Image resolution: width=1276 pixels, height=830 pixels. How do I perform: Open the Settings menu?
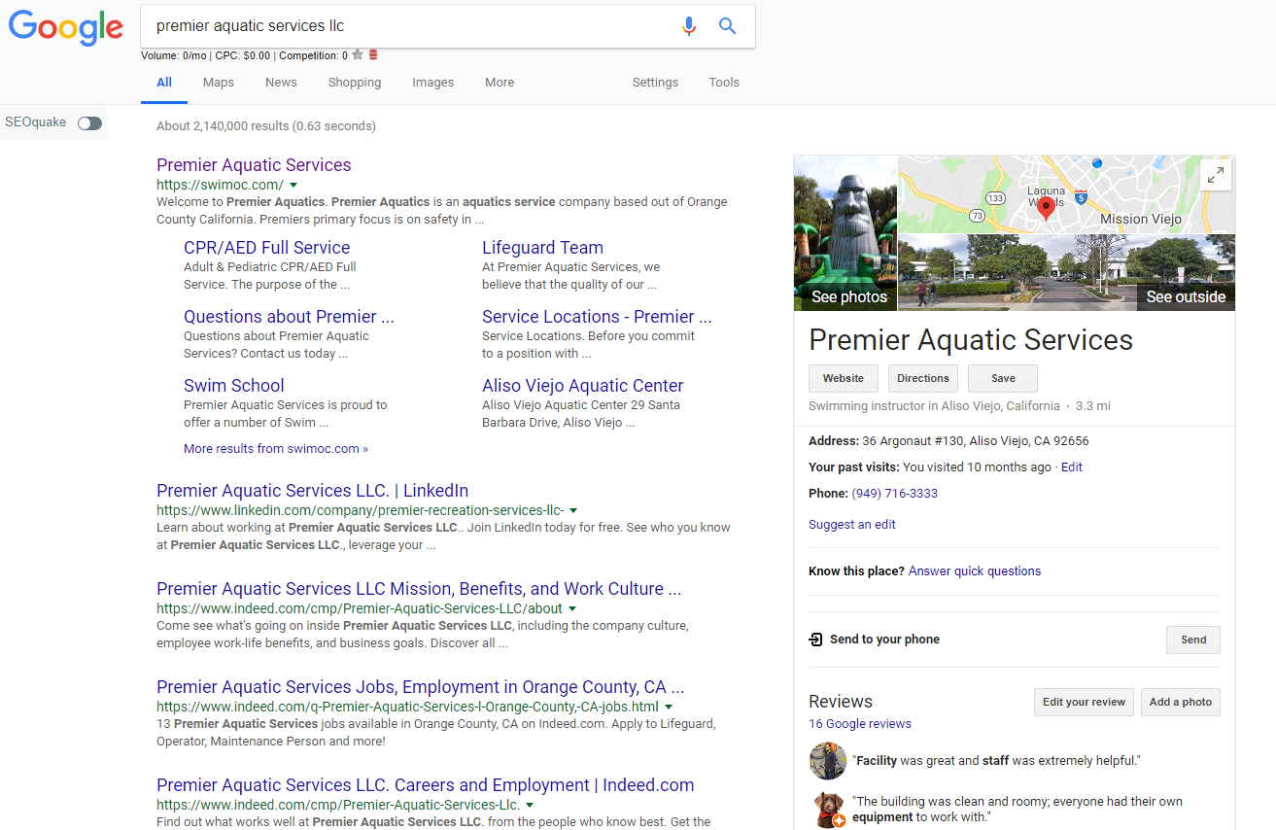(655, 83)
